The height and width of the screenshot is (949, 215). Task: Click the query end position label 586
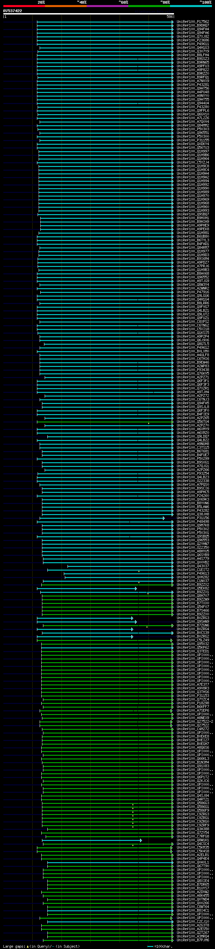tap(169, 16)
